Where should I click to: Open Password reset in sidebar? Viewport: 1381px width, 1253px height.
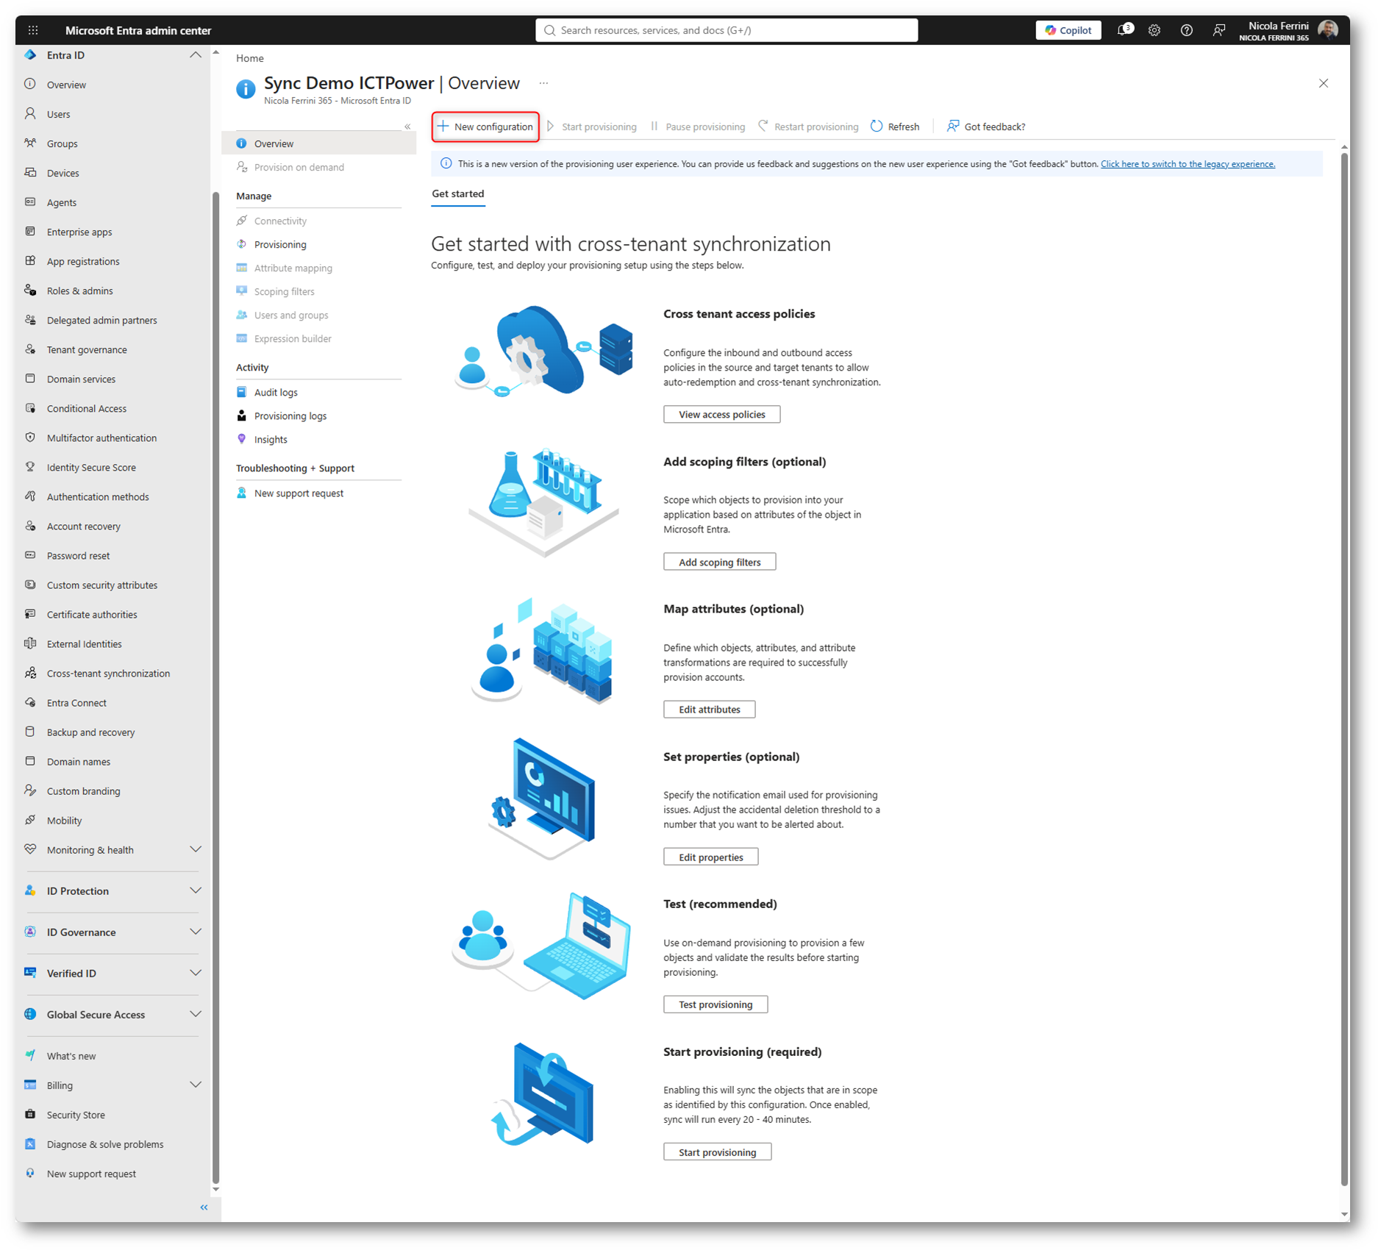[78, 555]
